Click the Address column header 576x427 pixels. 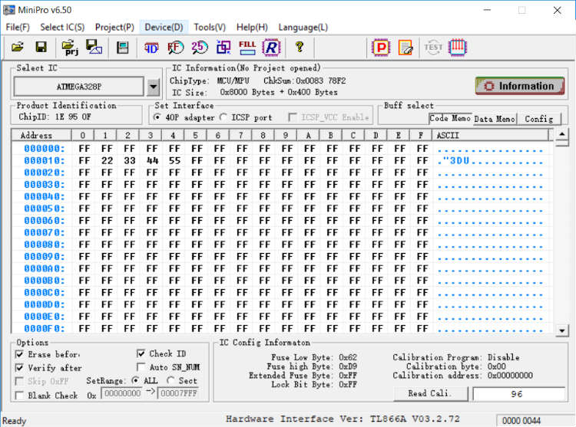(x=41, y=135)
